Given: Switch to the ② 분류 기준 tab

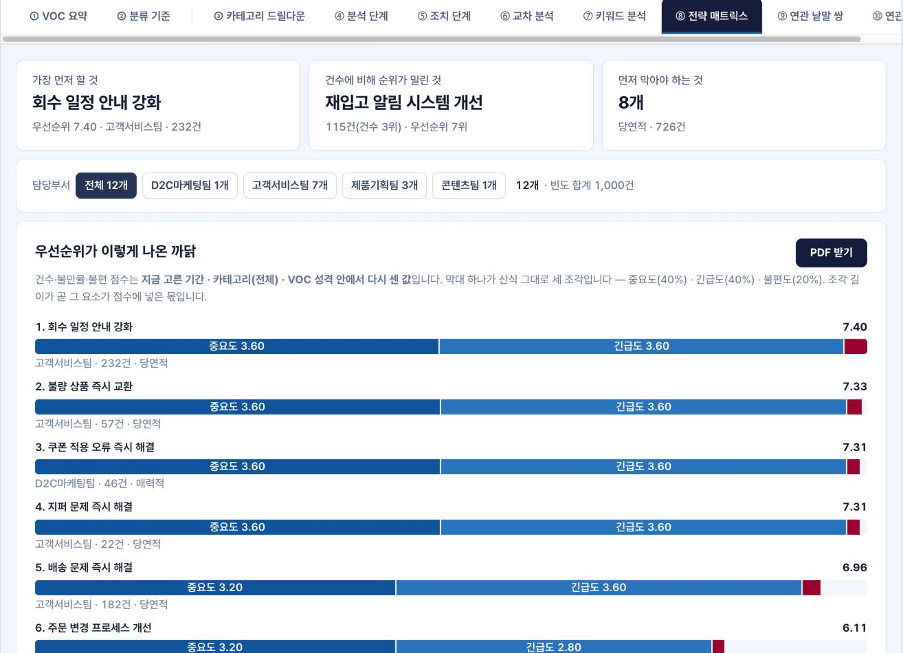Looking at the screenshot, I should (x=144, y=16).
